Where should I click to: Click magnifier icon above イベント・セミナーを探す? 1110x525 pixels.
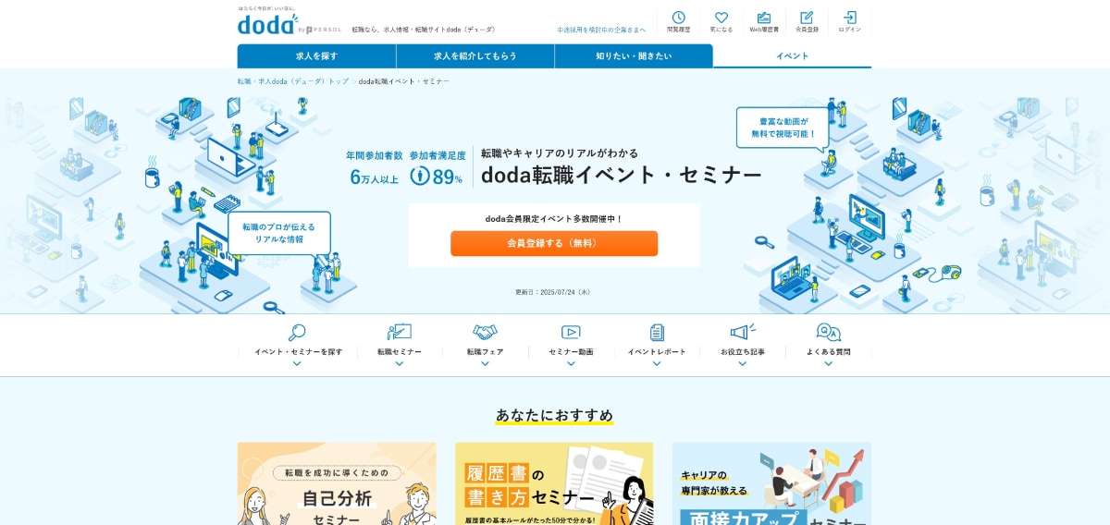tap(297, 332)
